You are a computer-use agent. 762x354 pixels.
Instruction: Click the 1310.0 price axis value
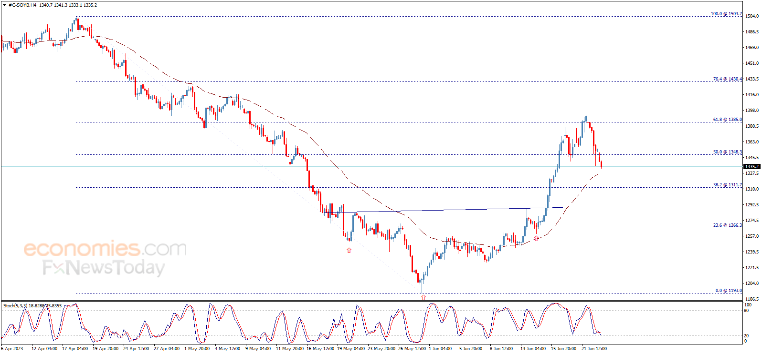pyautogui.click(x=752, y=189)
